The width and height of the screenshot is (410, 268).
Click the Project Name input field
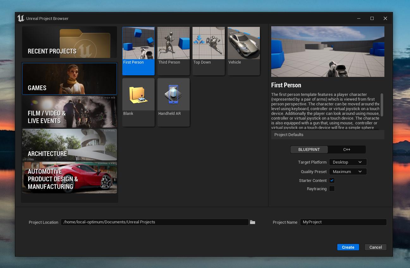click(x=343, y=222)
